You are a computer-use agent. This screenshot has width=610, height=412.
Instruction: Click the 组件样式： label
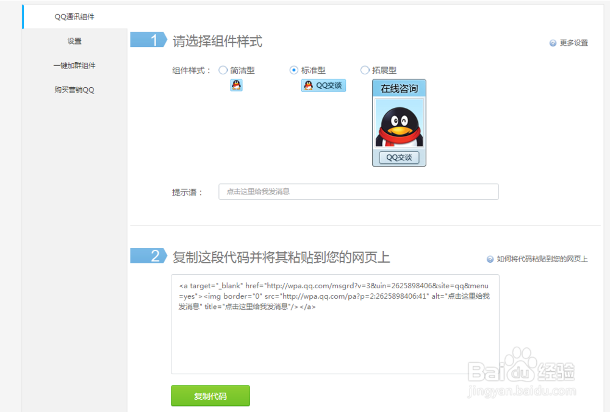pyautogui.click(x=192, y=71)
